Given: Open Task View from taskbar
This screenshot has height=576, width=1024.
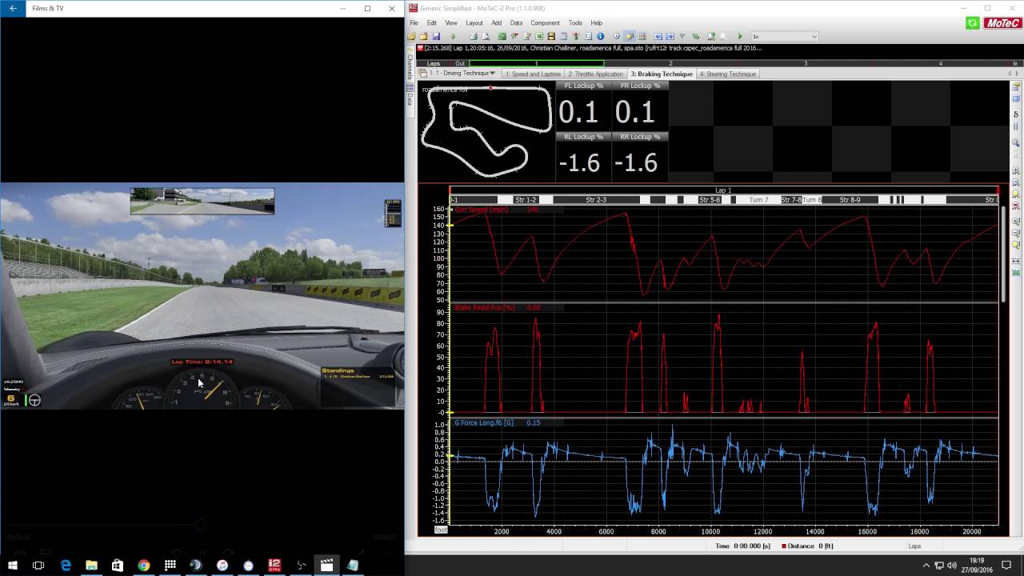Looking at the screenshot, I should [38, 565].
